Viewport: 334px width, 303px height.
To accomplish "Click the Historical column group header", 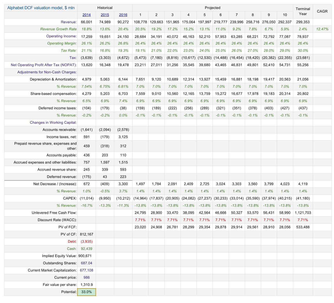I will (105, 8).
